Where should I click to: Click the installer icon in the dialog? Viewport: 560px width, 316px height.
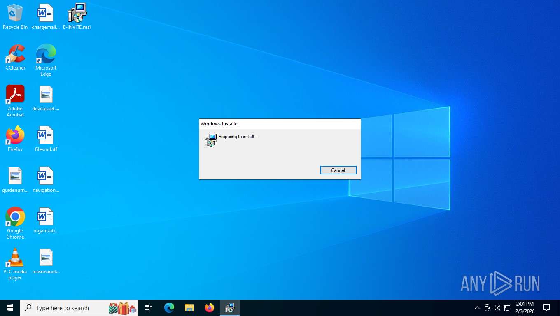click(210, 140)
